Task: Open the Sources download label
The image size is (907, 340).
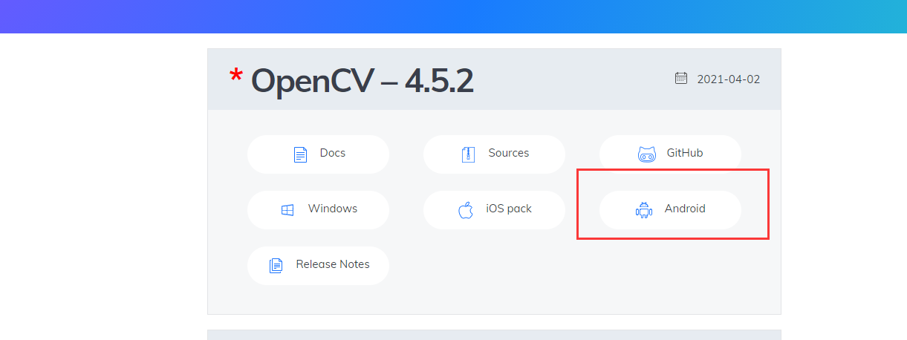Action: click(509, 153)
